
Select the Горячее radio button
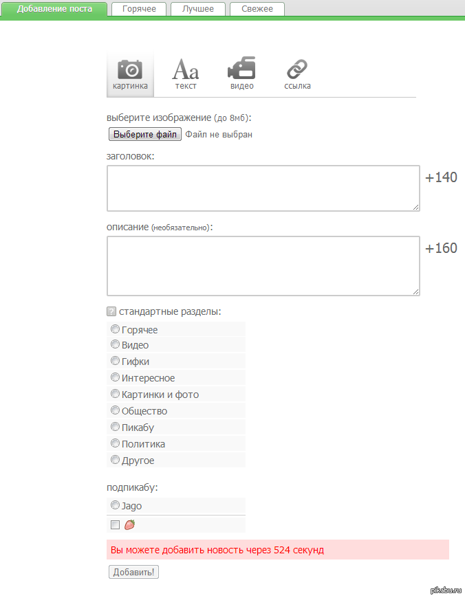(115, 329)
